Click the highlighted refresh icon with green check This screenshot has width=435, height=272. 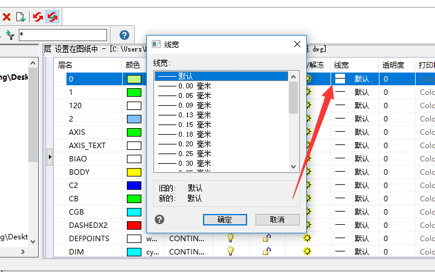52,17
